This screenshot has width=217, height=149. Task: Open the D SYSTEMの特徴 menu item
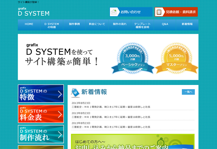[x=52, y=25]
